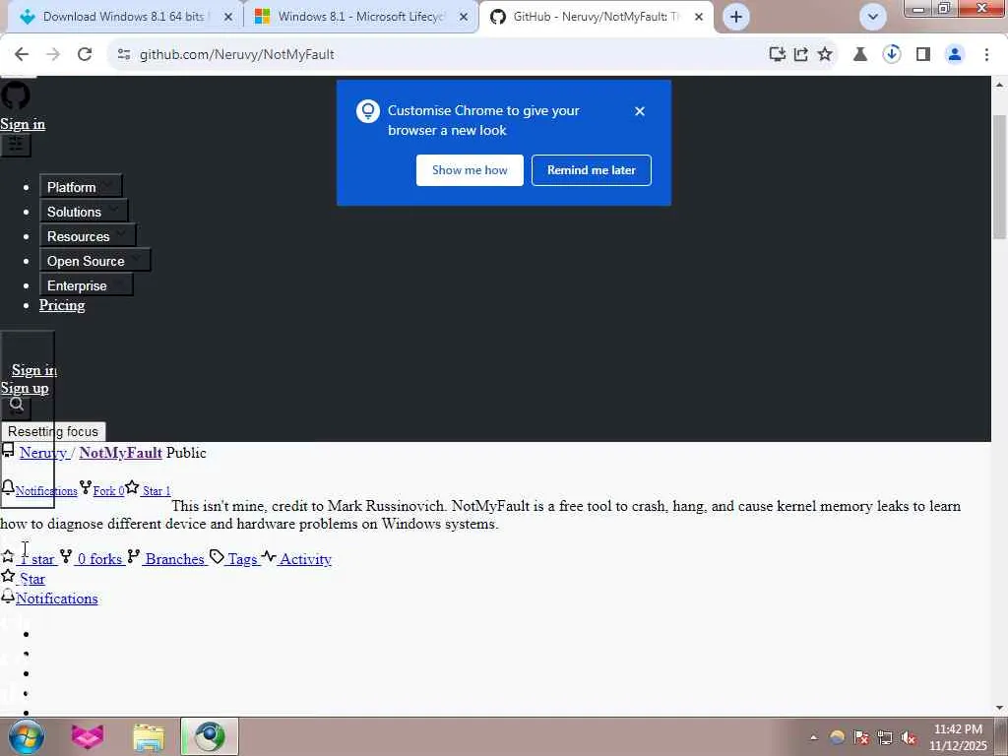Close the Windows 8.1 Lifecycle tab
The height and width of the screenshot is (756, 1008).
pos(464,18)
